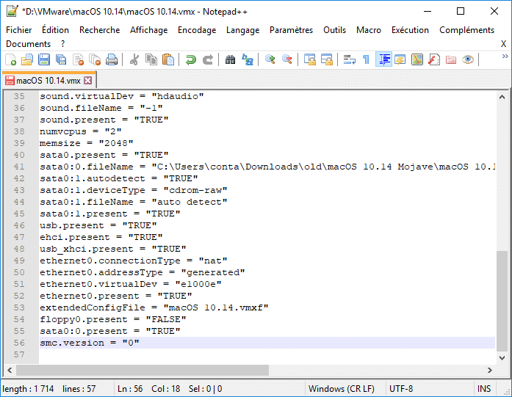The image size is (512, 397).
Task: Toggle the monitoring eye icon
Action: (468, 59)
